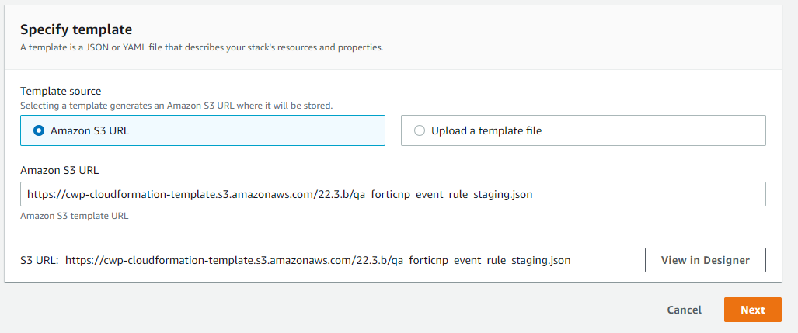
Task: Select the Amazon S3 URL radio button
Action: coord(39,130)
